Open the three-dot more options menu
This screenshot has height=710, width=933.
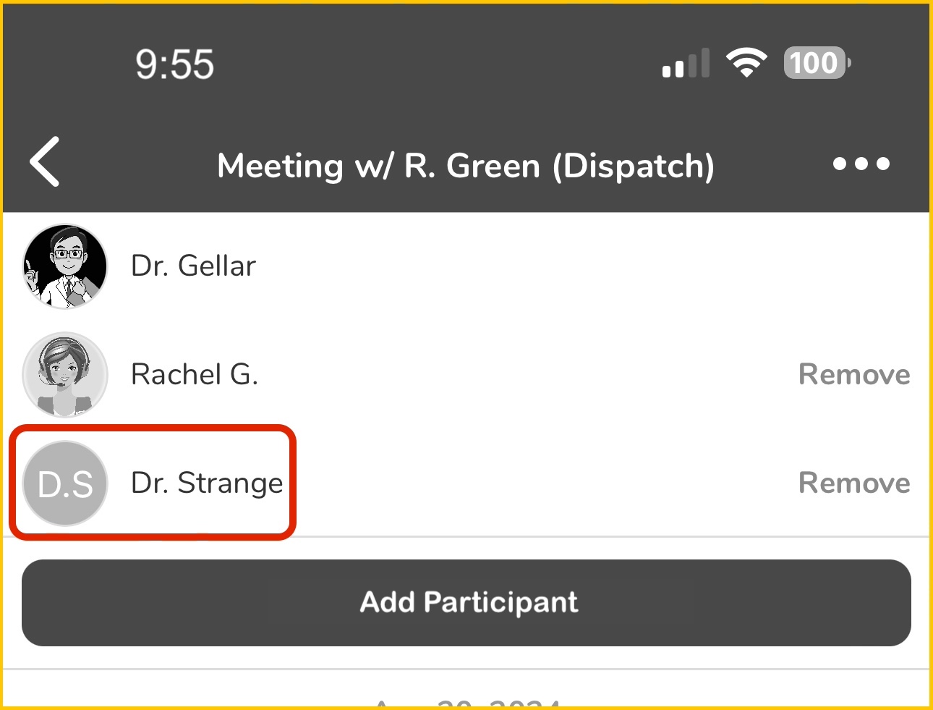tap(861, 164)
